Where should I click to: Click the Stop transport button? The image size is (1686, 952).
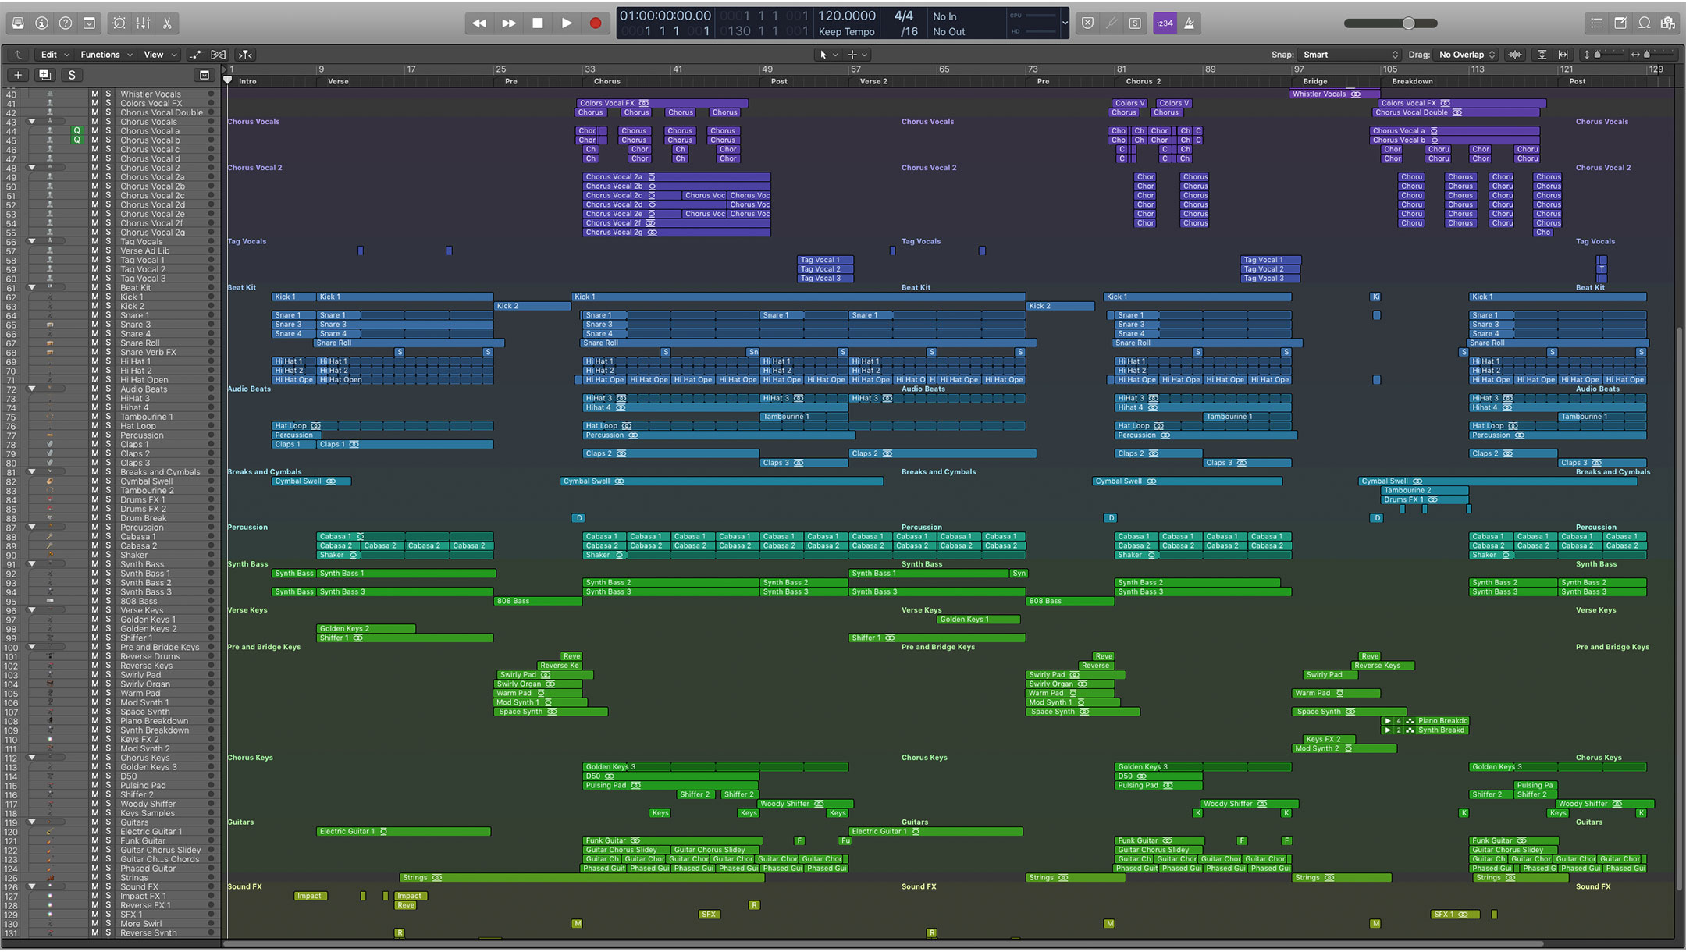[538, 23]
